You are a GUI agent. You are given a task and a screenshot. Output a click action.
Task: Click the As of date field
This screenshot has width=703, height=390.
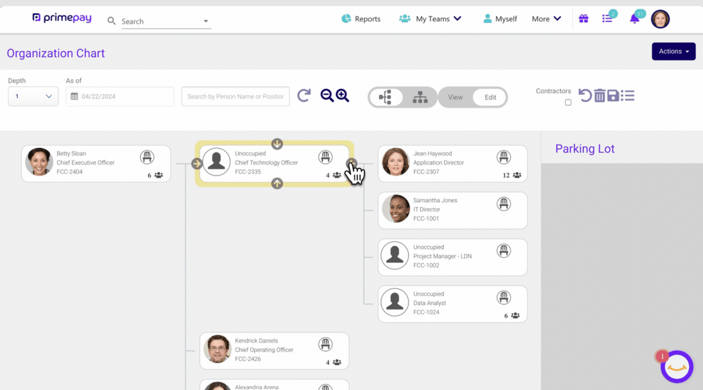[120, 96]
